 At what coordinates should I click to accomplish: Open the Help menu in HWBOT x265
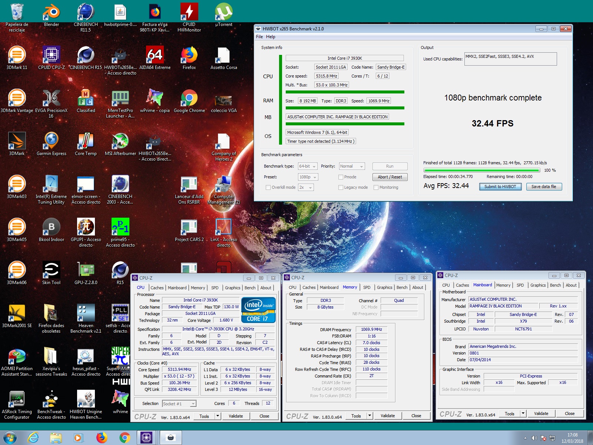(x=271, y=37)
